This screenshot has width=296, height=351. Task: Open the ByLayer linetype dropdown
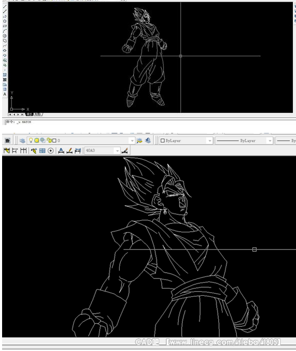[x=270, y=141]
